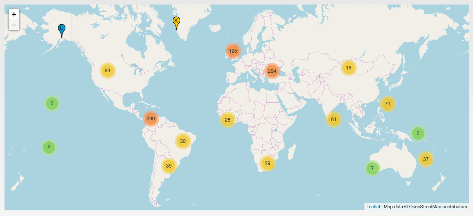
Task: Select the blue L marker pin
Action: (x=62, y=31)
